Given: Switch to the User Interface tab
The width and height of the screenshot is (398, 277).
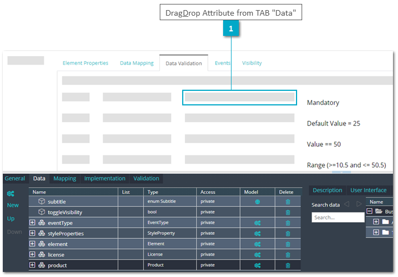Looking at the screenshot, I should (368, 190).
